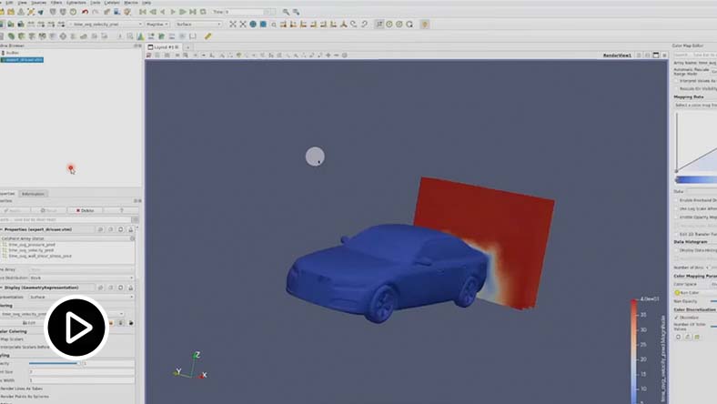Open the Magnitude component dropdown
This screenshot has height=404, width=717.
(x=156, y=25)
